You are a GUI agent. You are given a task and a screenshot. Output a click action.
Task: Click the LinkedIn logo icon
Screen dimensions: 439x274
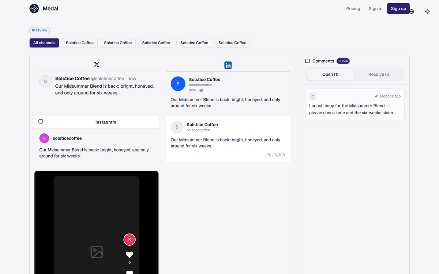(228, 65)
